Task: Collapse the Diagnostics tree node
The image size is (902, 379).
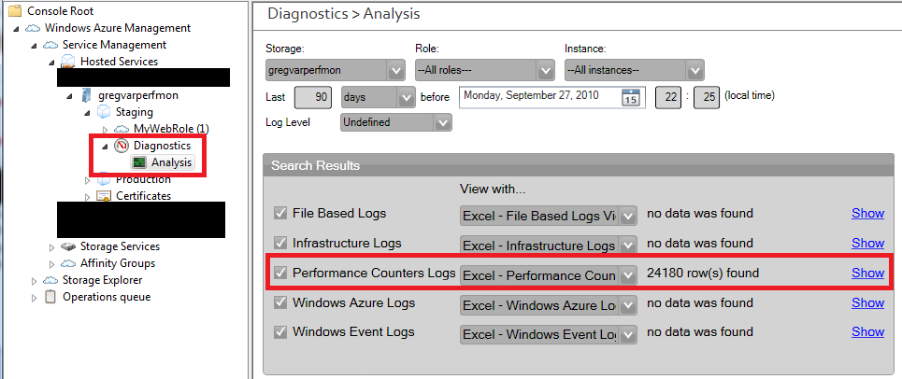Action: pyautogui.click(x=105, y=147)
